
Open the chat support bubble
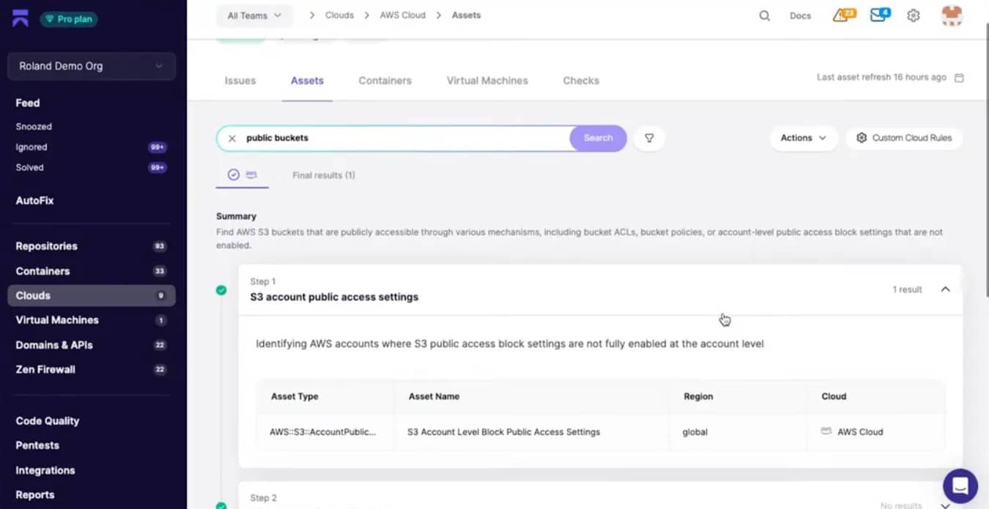click(960, 486)
